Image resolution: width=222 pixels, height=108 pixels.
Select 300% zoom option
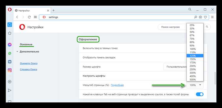click(195, 73)
